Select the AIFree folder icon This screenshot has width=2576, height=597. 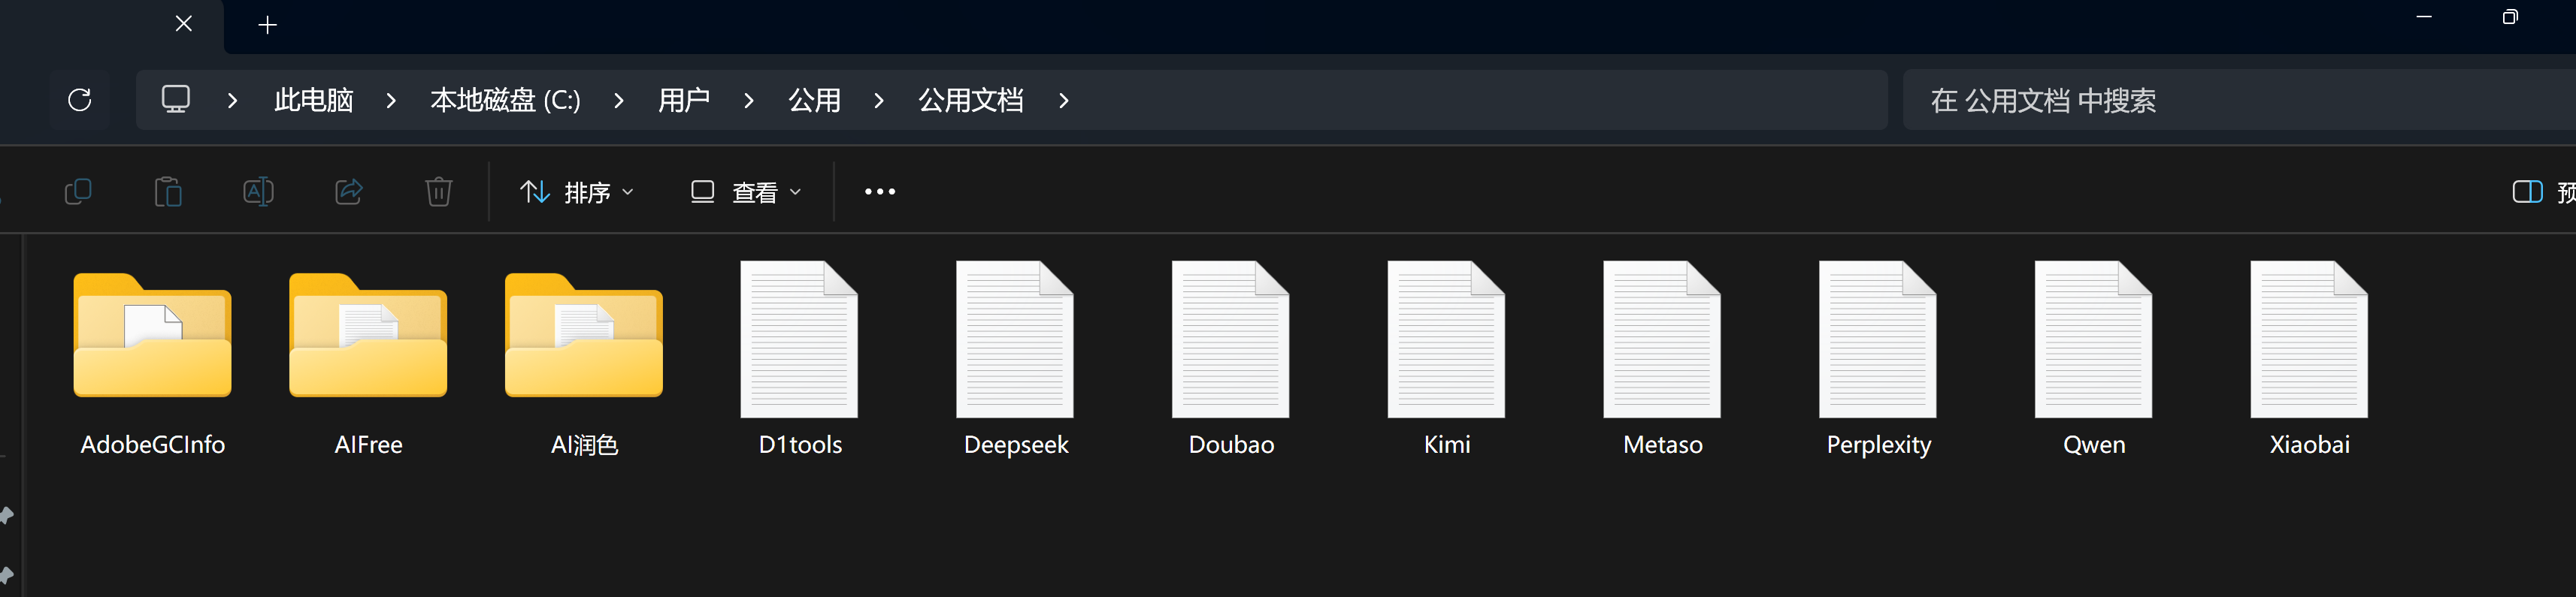(368, 334)
